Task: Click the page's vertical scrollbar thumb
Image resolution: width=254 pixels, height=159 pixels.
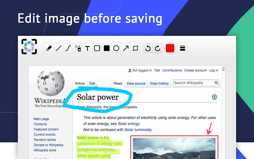Action: coord(223,69)
